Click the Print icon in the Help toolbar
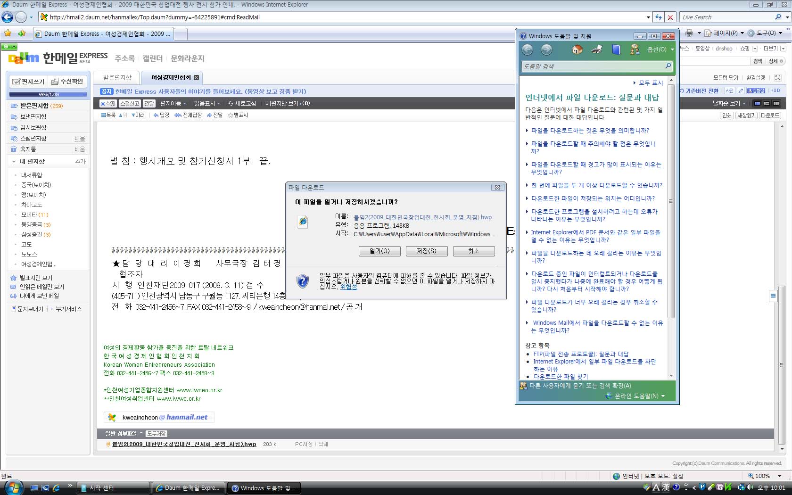The width and height of the screenshot is (792, 495). click(x=596, y=49)
